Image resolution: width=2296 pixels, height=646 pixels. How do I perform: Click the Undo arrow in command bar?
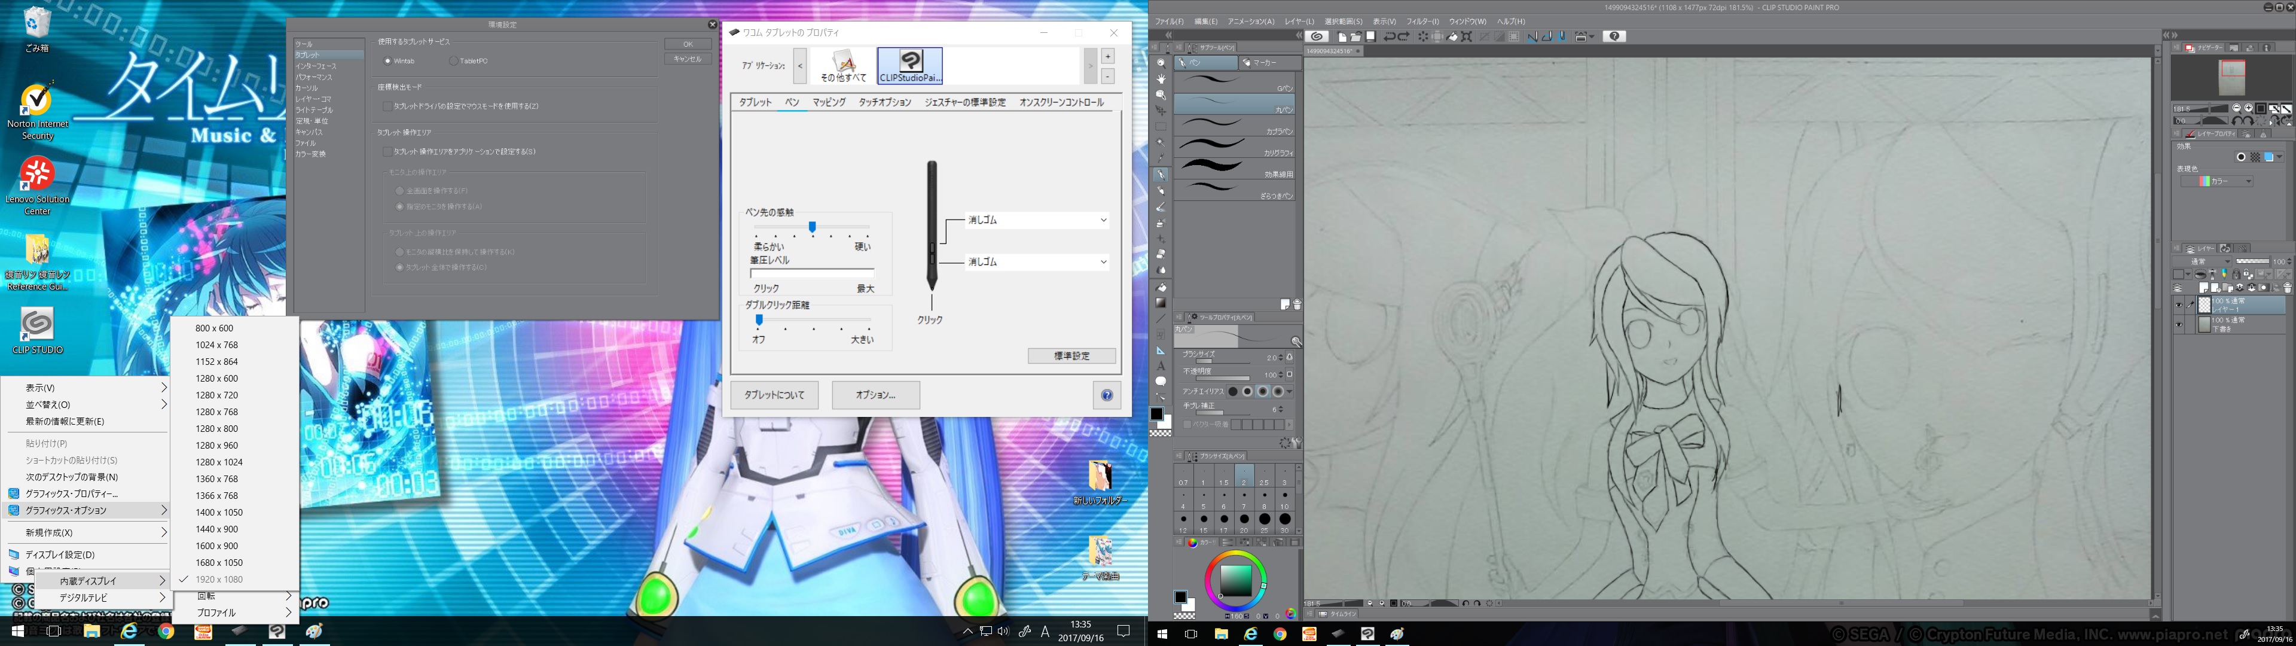click(x=1388, y=36)
